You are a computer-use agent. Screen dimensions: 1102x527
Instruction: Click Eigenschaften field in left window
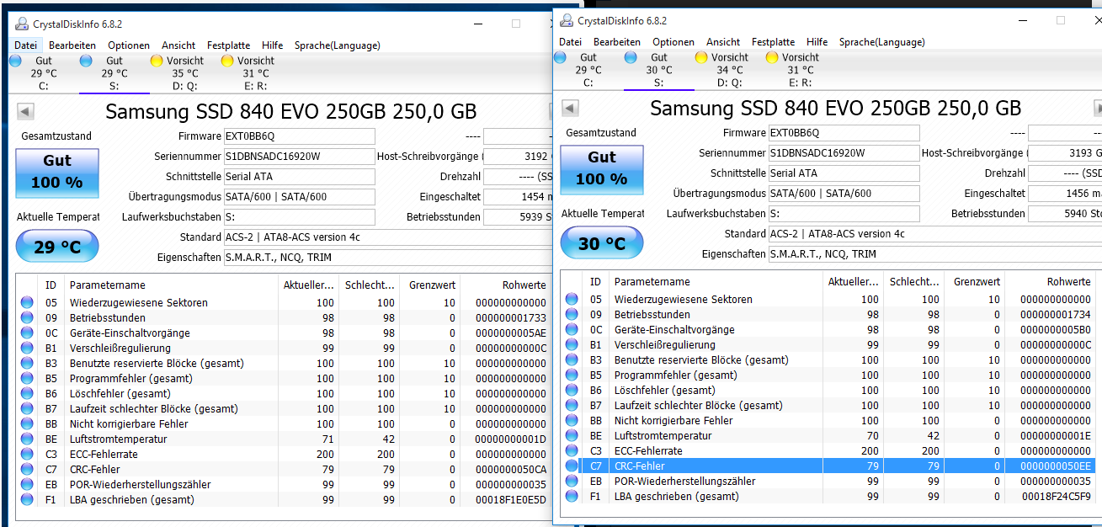coord(387,258)
